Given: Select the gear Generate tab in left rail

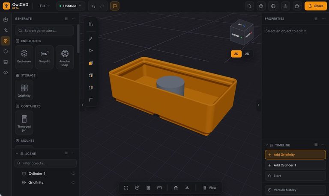Looking at the screenshot, I should coord(6,41).
